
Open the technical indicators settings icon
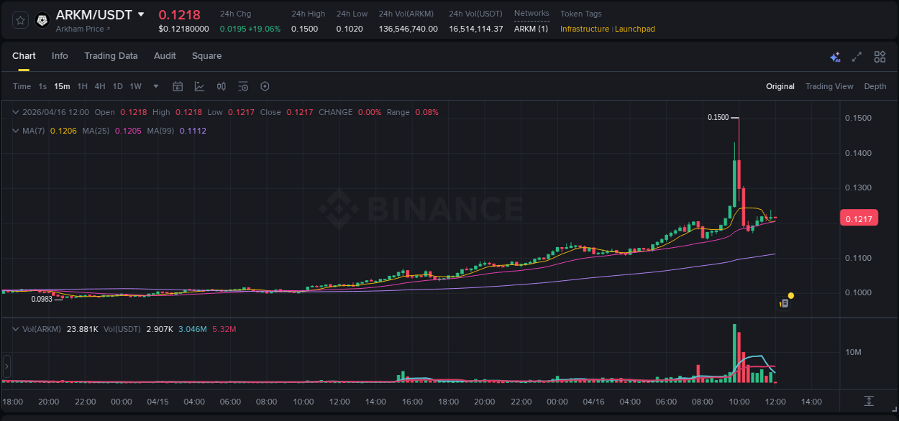pyautogui.click(x=243, y=86)
